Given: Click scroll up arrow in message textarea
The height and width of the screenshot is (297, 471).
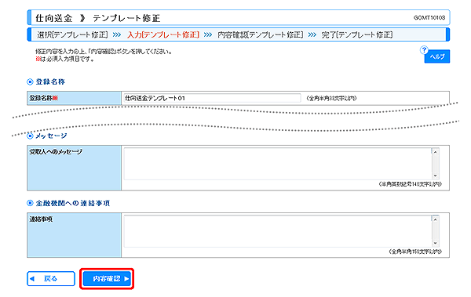Looking at the screenshot, I should click(x=435, y=152).
